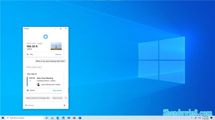The image size is (215, 120).
Task: Open the Windows Start menu
Action: [3, 118]
